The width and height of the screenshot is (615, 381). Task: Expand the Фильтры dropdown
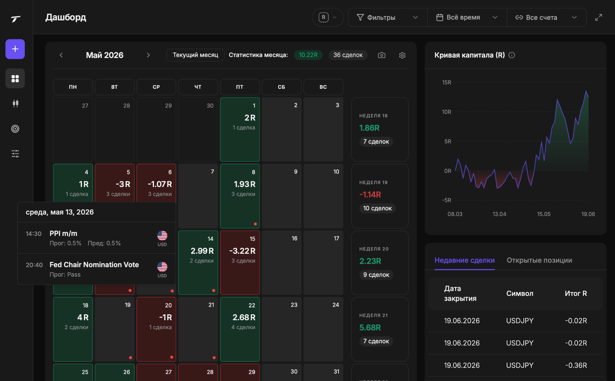pos(388,17)
